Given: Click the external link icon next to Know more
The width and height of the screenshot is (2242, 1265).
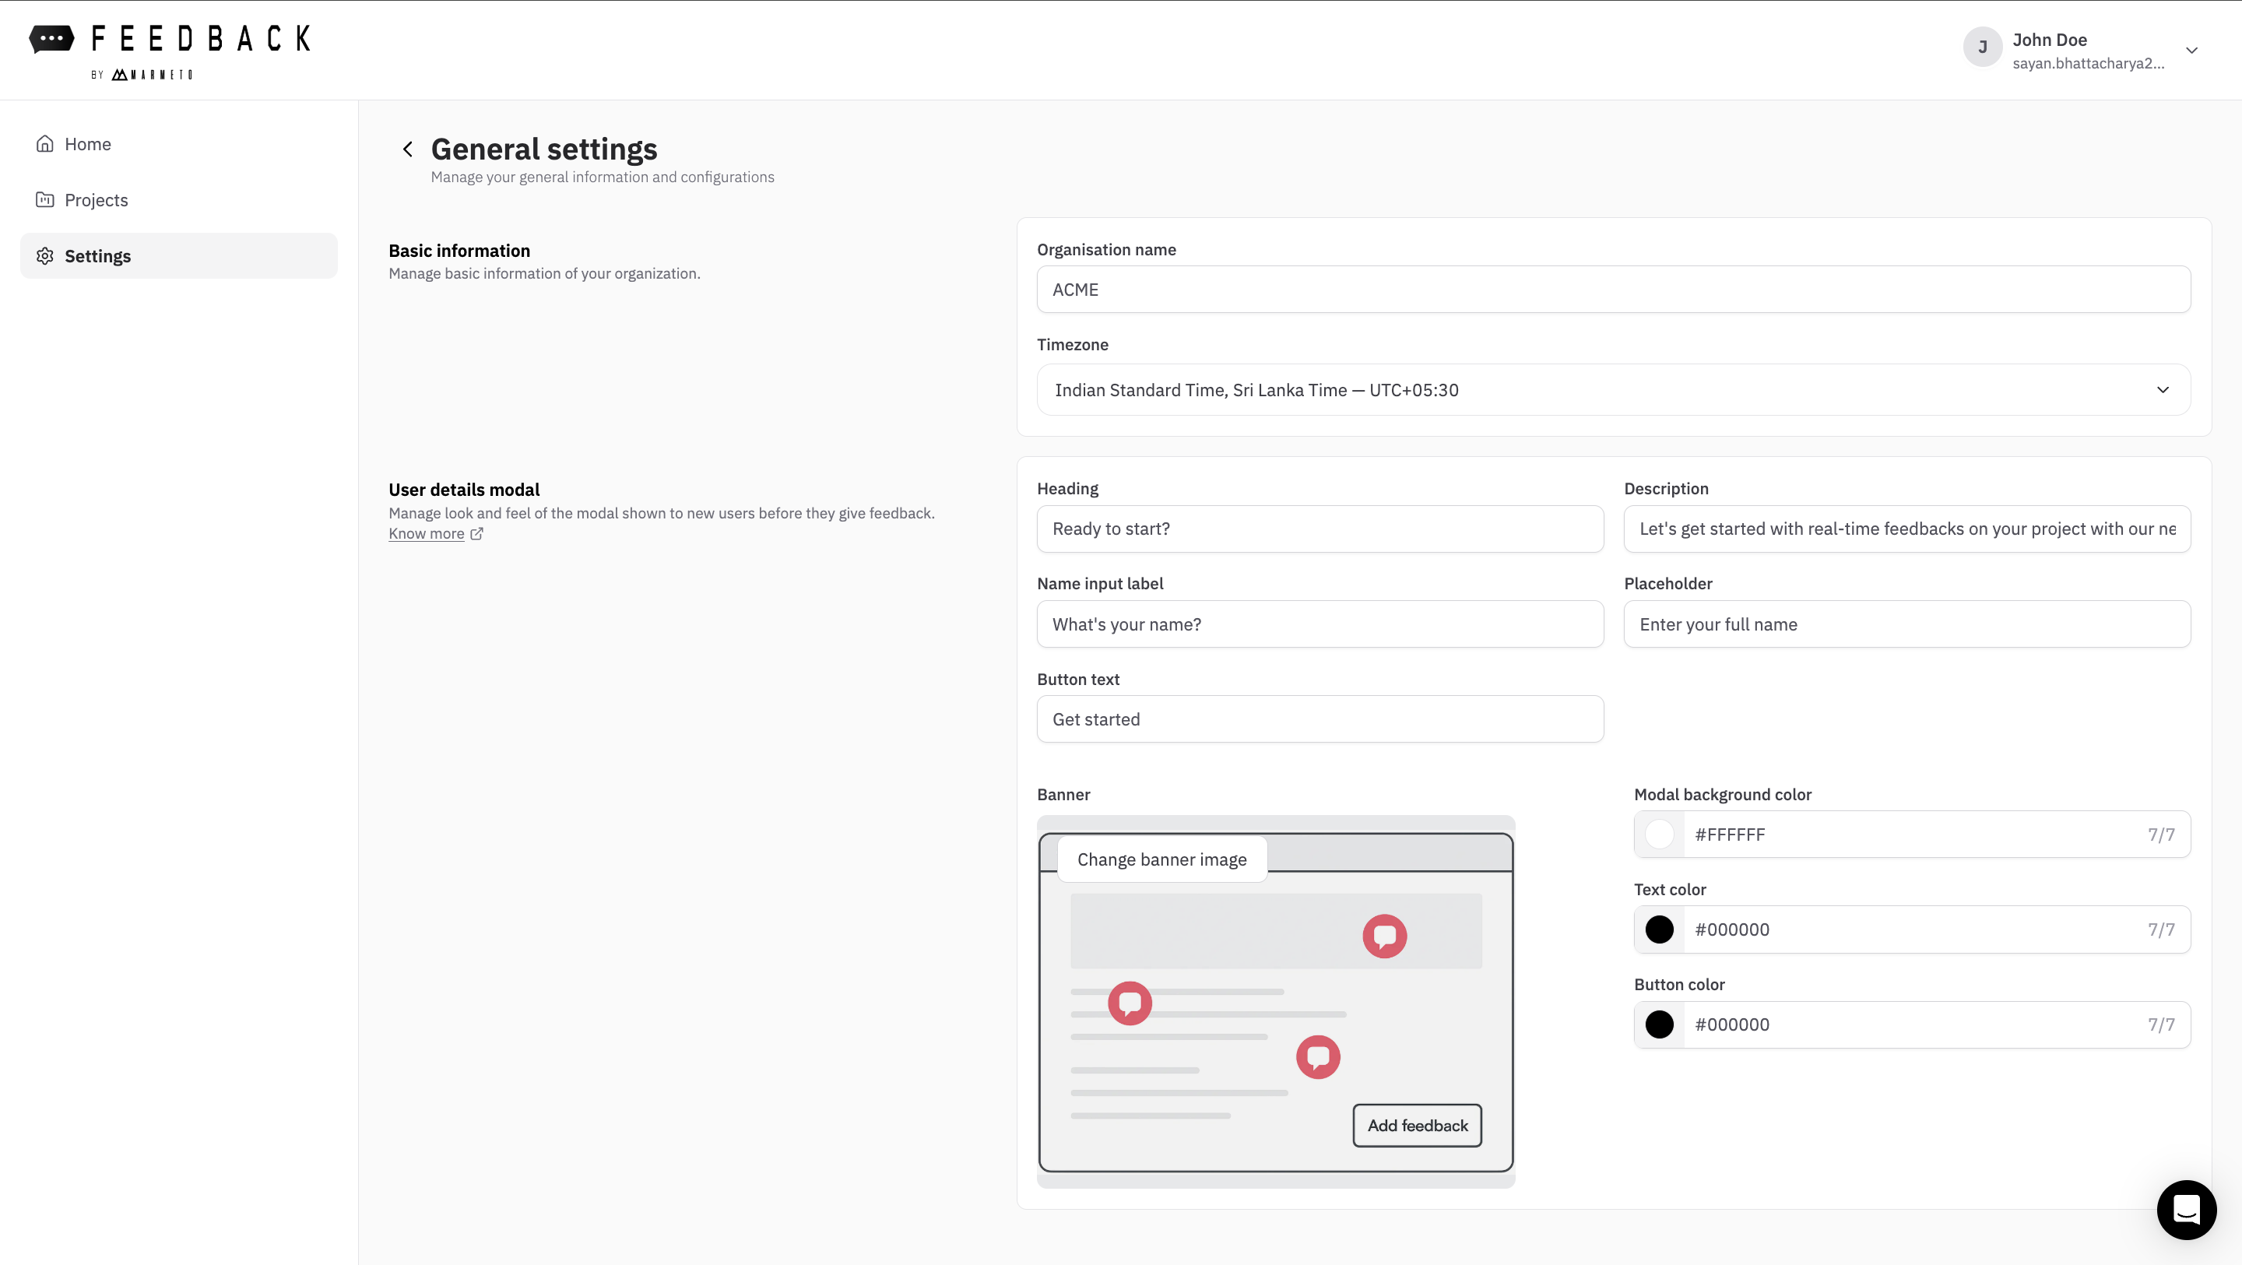Looking at the screenshot, I should coord(477,534).
